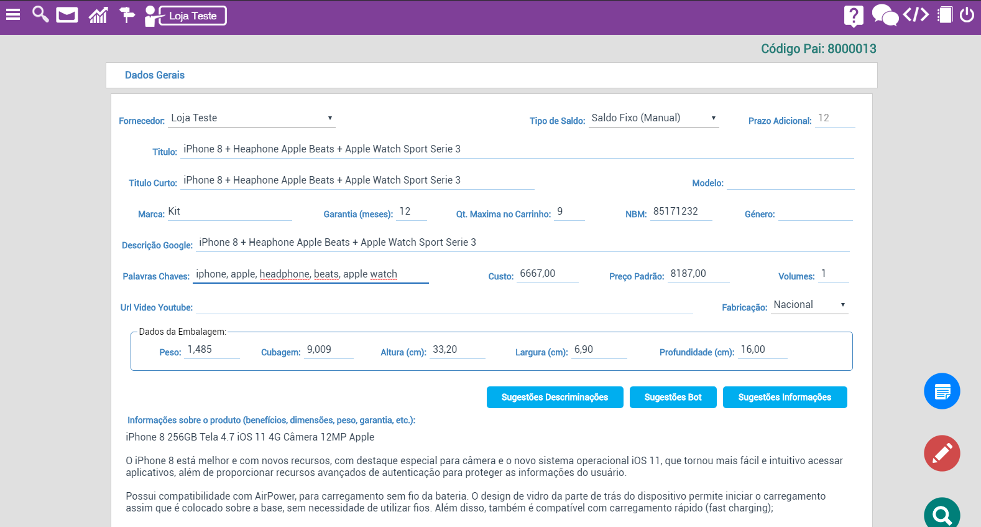This screenshot has height=527, width=981.
Task: Focus the empty Gênero field
Action: coord(816,212)
